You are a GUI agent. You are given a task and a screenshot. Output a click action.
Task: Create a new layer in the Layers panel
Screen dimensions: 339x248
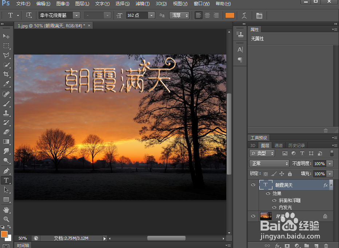316,245
